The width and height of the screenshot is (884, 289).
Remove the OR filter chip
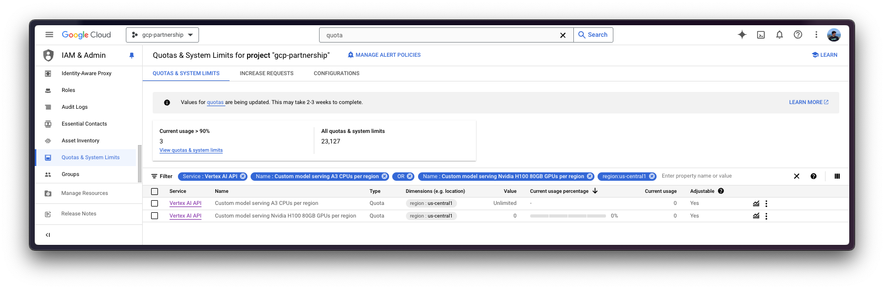410,177
